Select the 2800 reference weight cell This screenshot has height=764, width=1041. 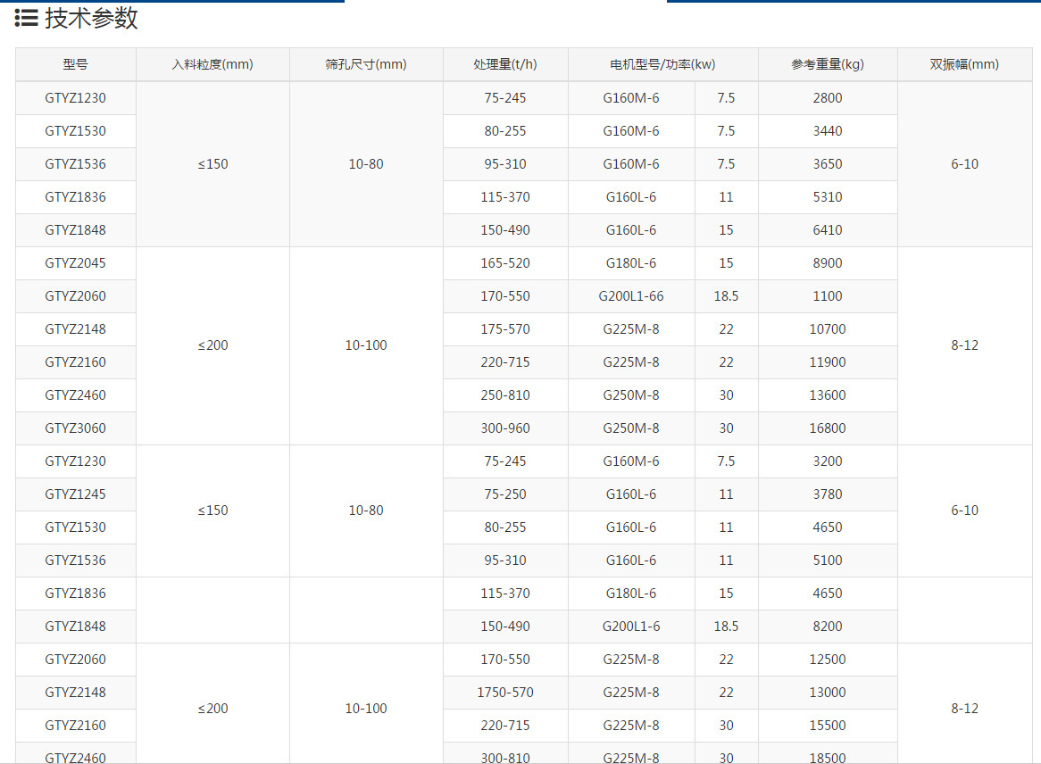pyautogui.click(x=828, y=98)
